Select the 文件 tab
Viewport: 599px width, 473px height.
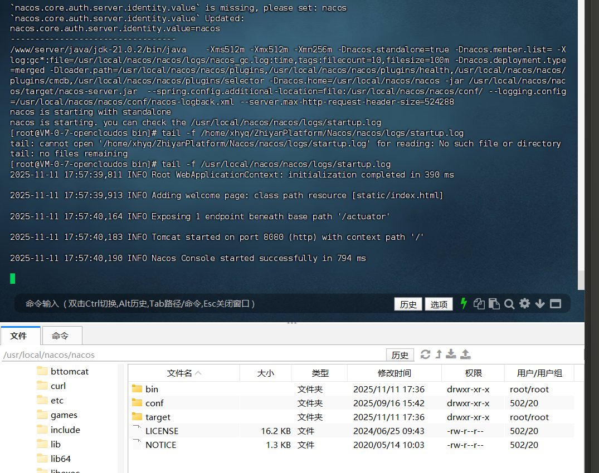coord(19,336)
